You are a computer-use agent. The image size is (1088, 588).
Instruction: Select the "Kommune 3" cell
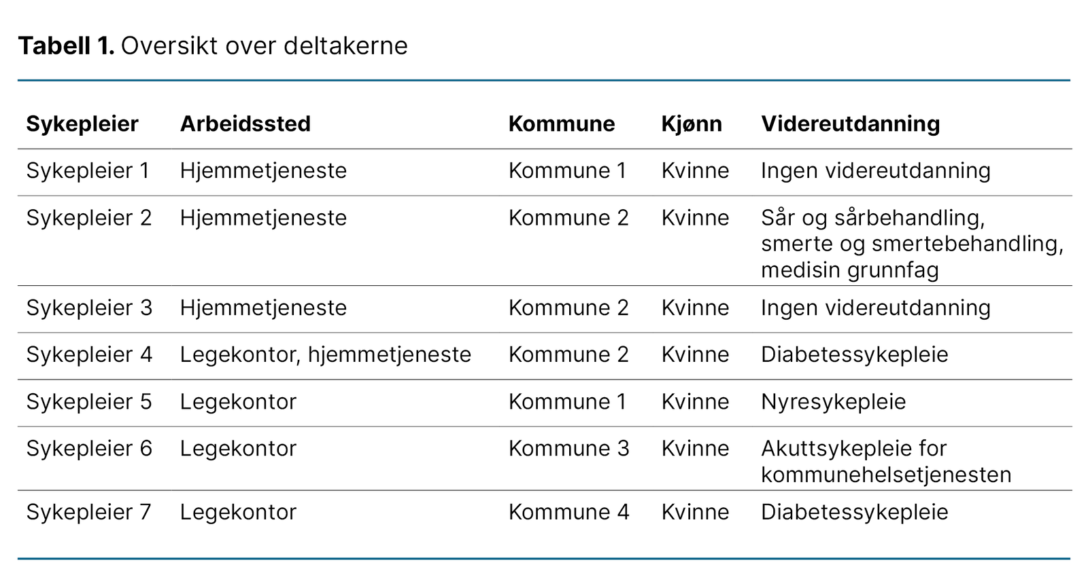pos(568,448)
